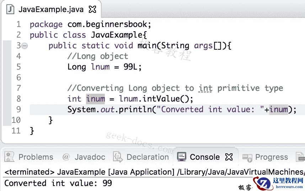Place cursor on 'package' keyword
The width and height of the screenshot is (305, 191).
pyautogui.click(x=46, y=24)
